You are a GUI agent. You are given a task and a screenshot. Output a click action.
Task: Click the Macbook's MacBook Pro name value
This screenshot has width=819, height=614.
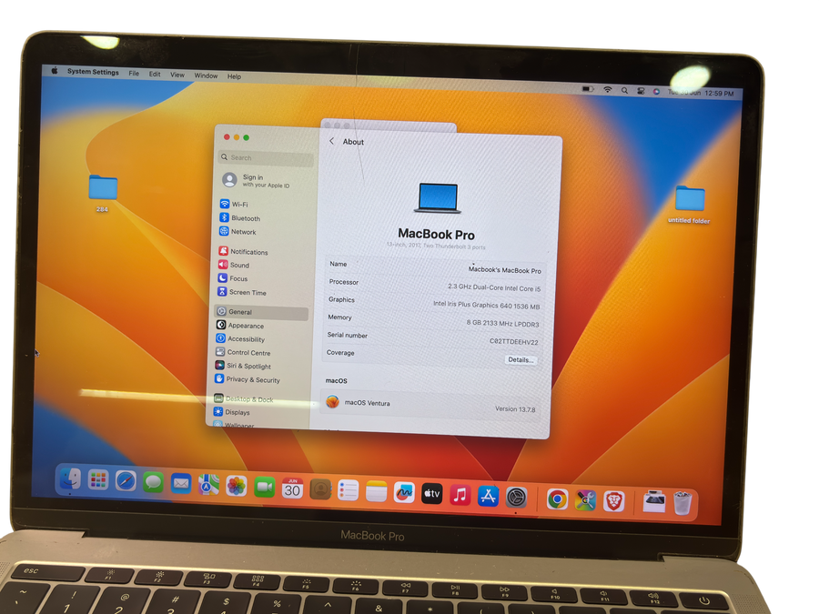click(x=504, y=270)
